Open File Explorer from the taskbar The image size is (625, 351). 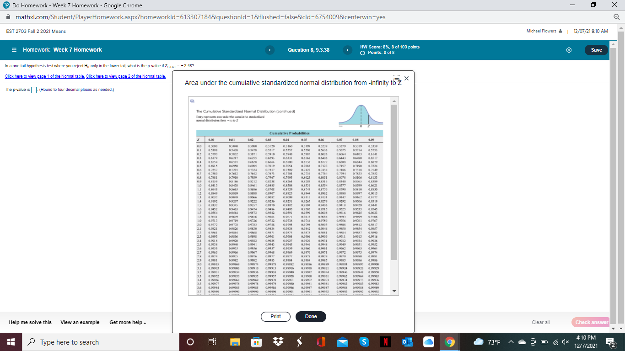[235, 342]
